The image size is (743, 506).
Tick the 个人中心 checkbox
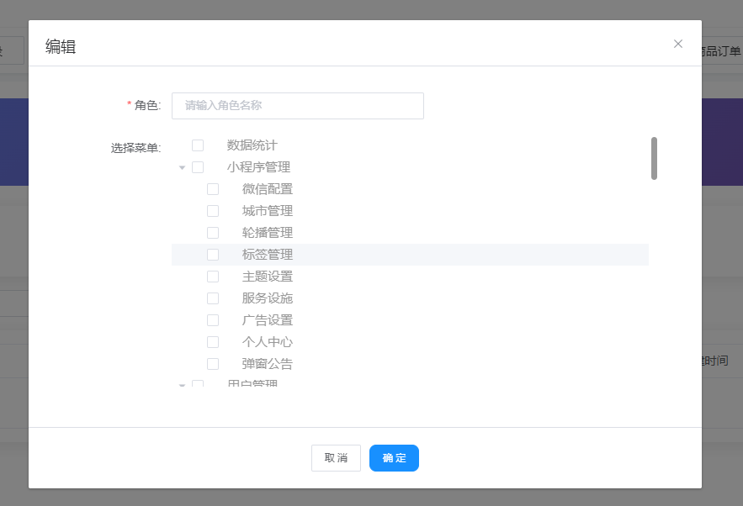coord(213,342)
